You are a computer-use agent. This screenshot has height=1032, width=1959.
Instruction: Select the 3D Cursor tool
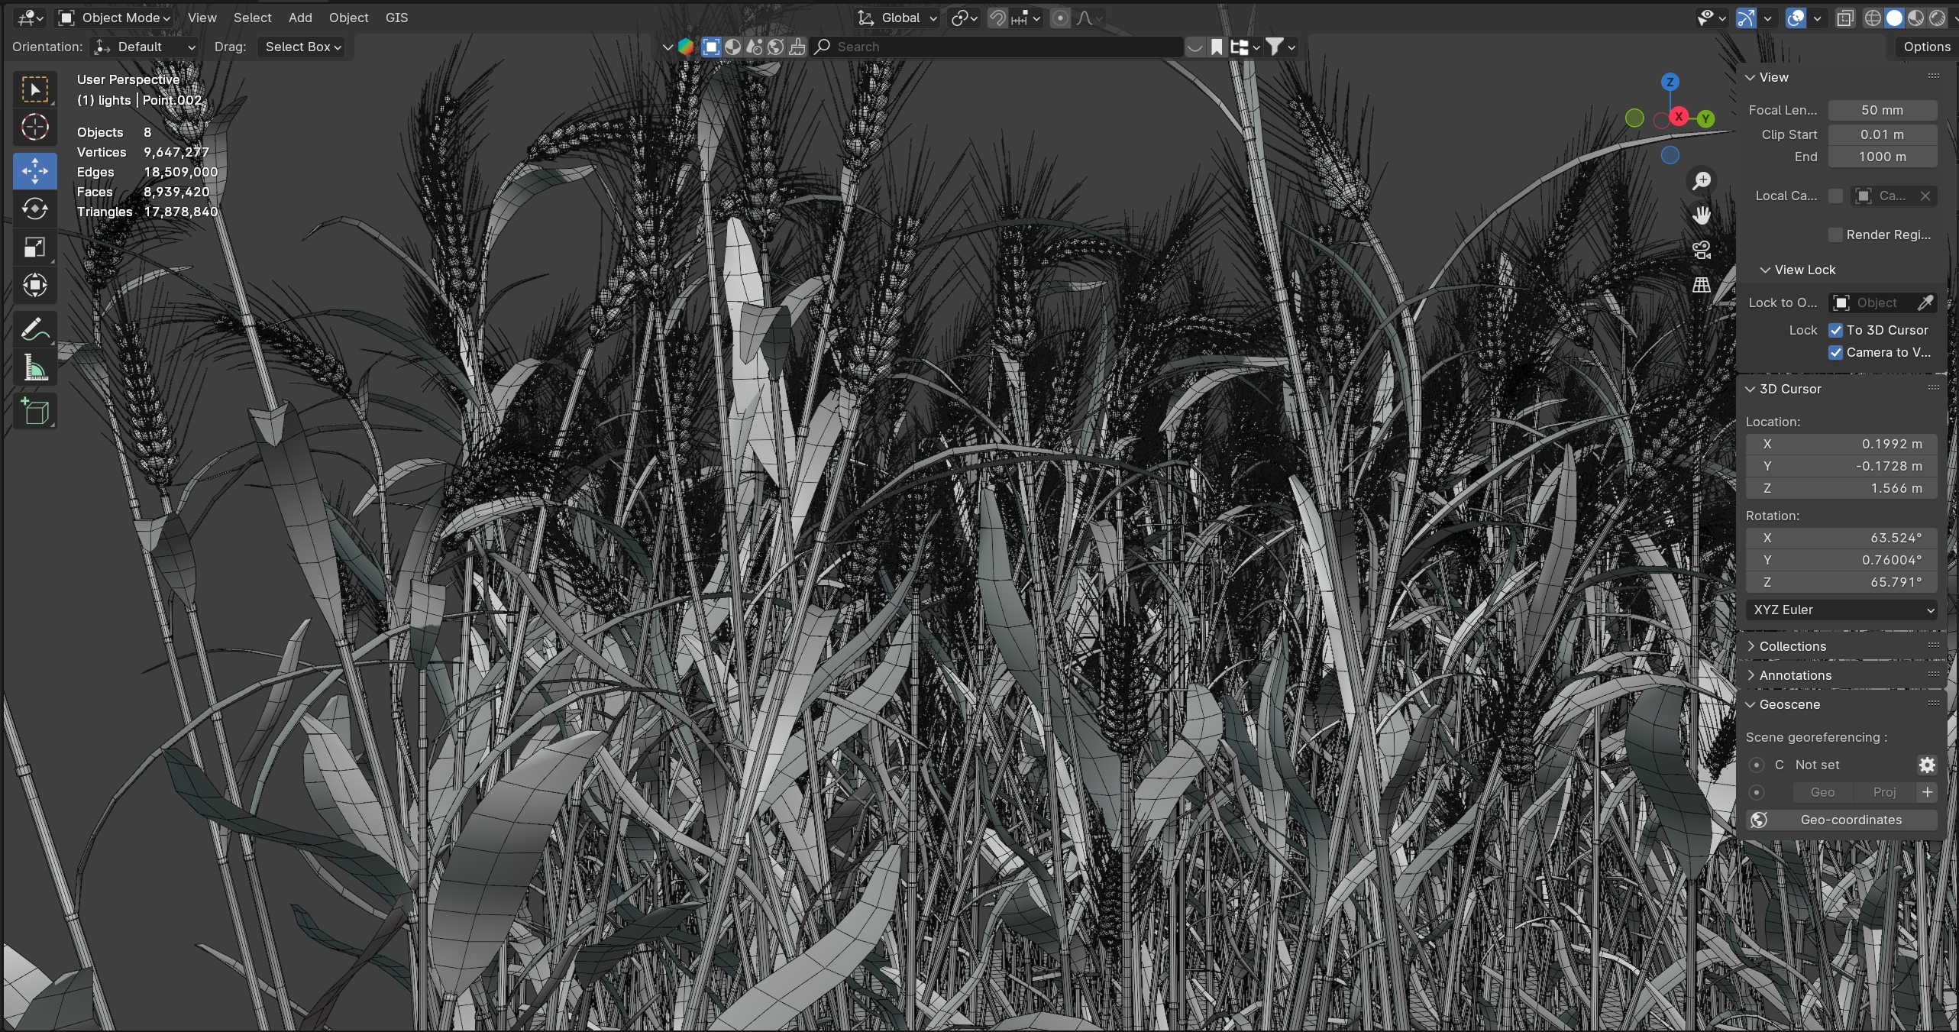click(34, 127)
